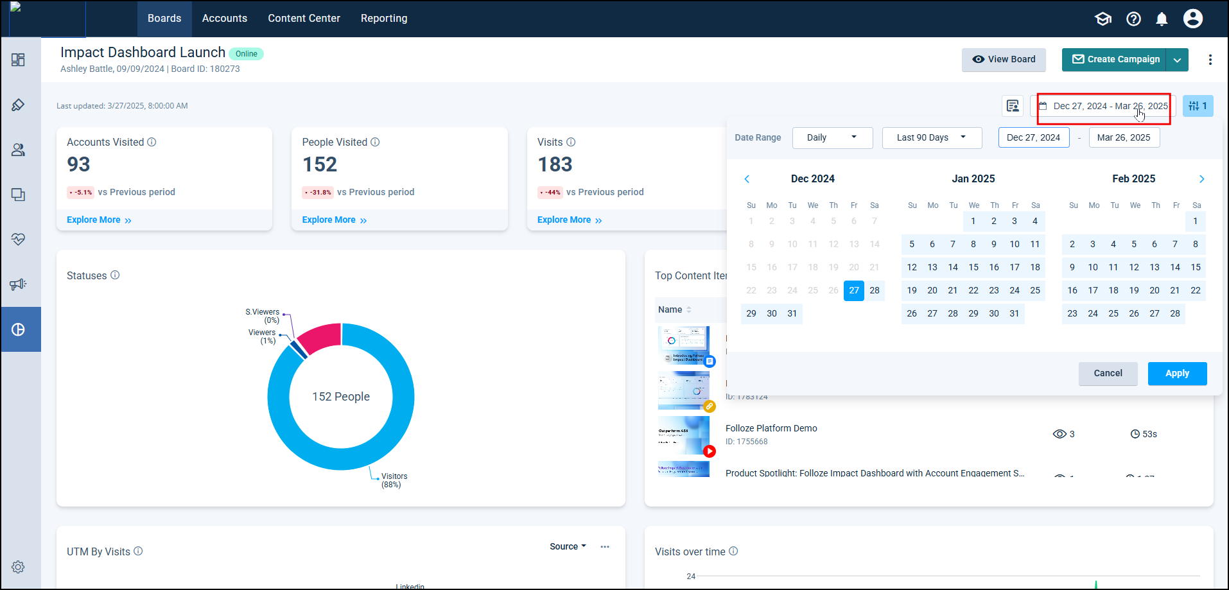Open the Reporting tab
This screenshot has width=1229, height=590.
(383, 19)
